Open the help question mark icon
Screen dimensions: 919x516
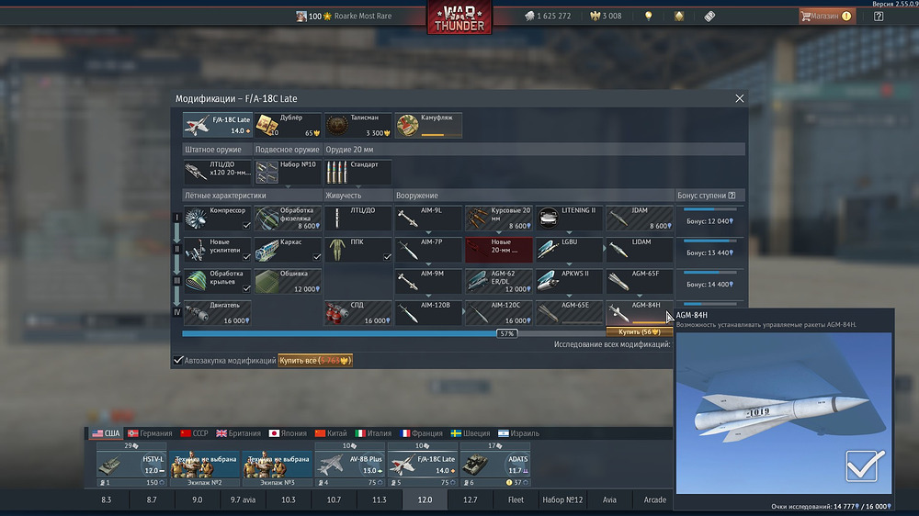pyautogui.click(x=879, y=16)
